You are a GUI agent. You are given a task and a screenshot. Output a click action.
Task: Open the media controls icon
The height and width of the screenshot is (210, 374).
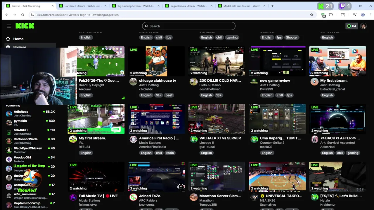click(355, 15)
